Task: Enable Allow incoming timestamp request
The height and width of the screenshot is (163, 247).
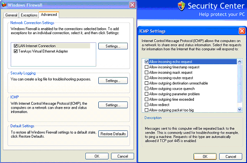Action: pos(147,67)
